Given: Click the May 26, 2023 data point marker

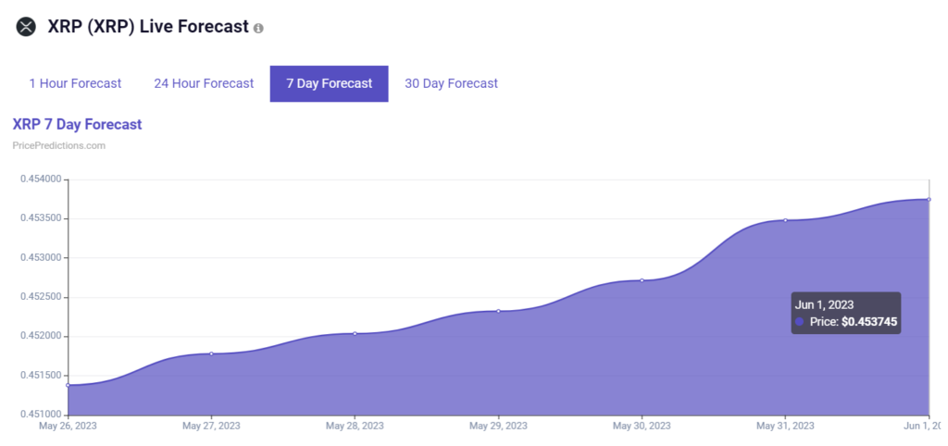Looking at the screenshot, I should [68, 385].
